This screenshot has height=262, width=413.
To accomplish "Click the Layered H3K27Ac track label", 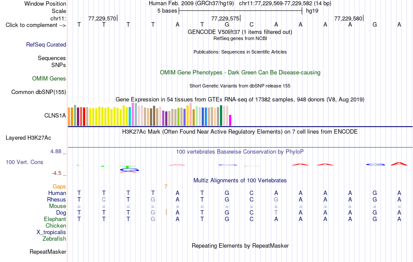I will point(28,138).
